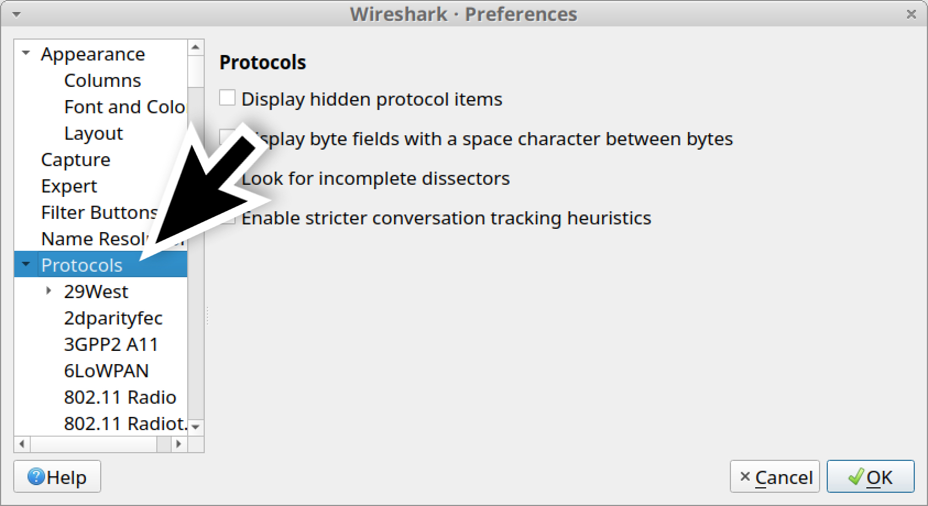The width and height of the screenshot is (928, 506).
Task: Click OK to save preferences
Action: pyautogui.click(x=870, y=476)
